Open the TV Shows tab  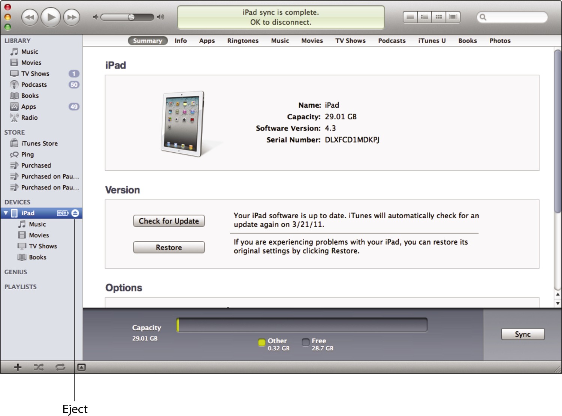pos(350,41)
